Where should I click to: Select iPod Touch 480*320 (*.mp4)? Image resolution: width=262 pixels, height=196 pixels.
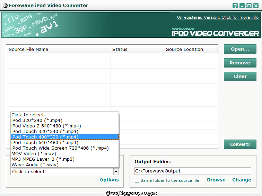point(65,137)
